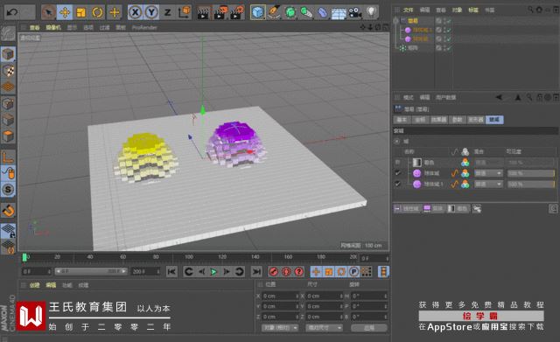Collapse the field (域) section toggle

point(396,142)
